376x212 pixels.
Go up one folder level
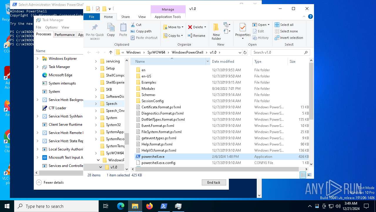pos(110,52)
